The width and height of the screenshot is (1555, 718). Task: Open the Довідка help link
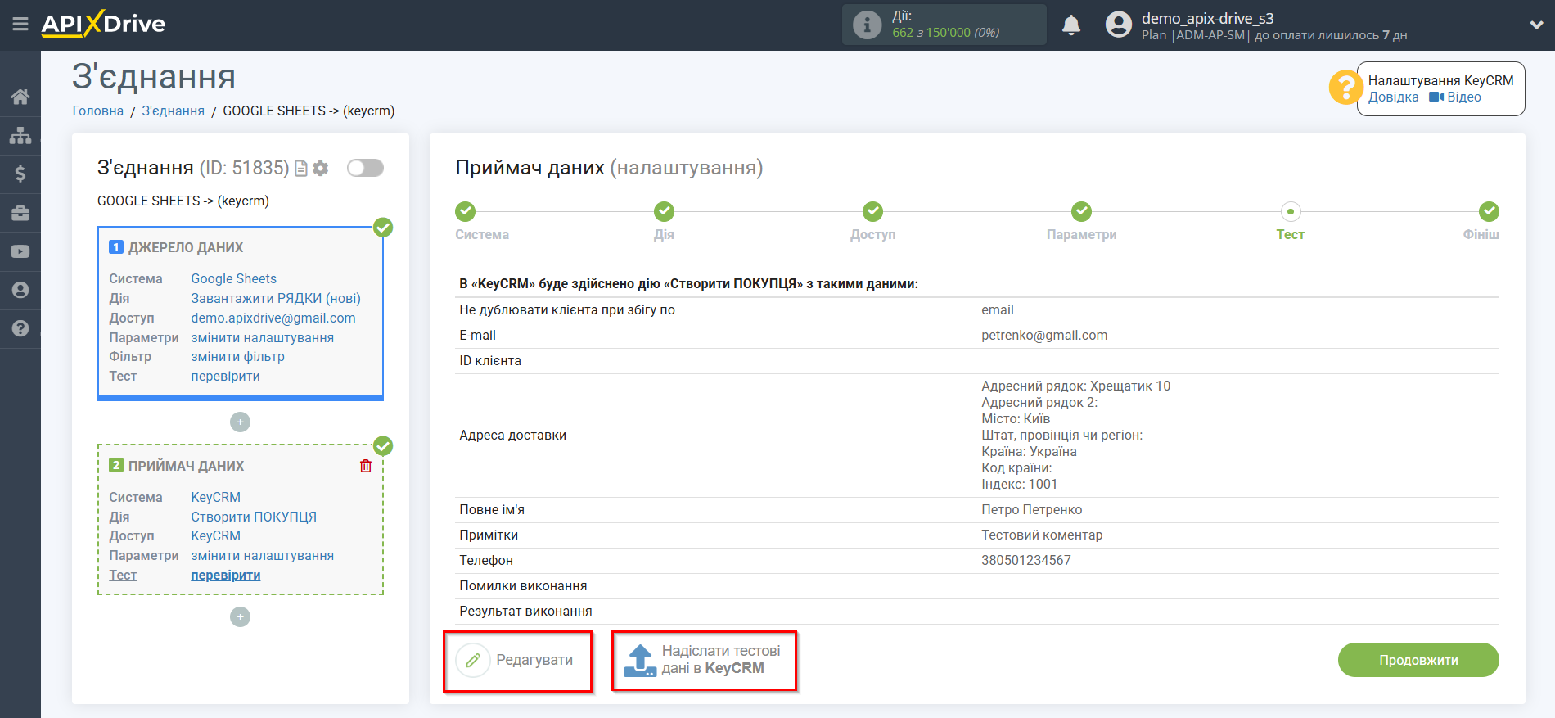1393,97
